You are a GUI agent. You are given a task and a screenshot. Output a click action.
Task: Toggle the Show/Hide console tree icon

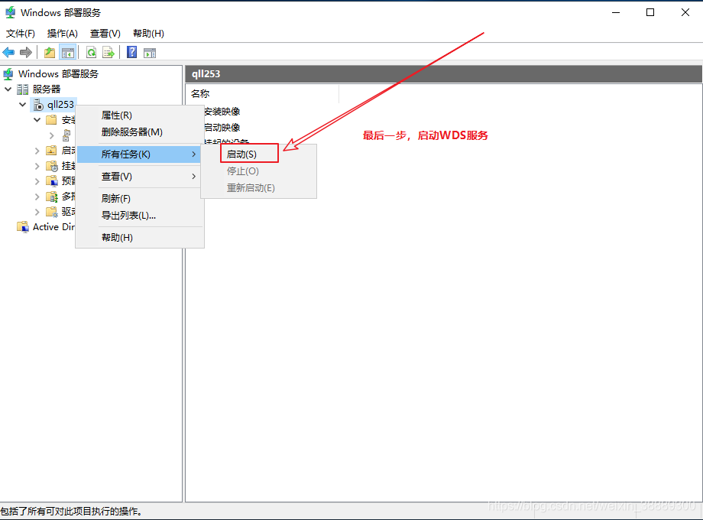pyautogui.click(x=68, y=52)
